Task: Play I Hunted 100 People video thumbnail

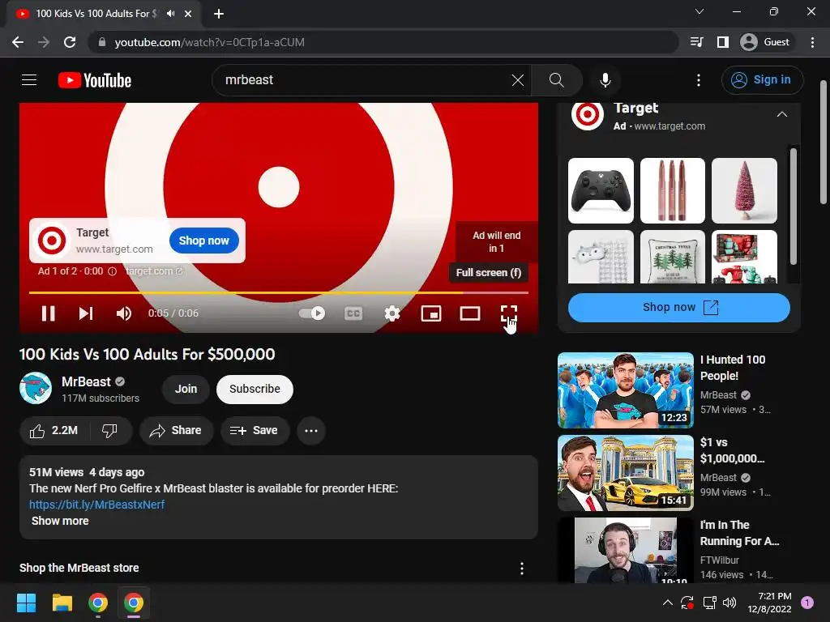Action: pos(626,390)
